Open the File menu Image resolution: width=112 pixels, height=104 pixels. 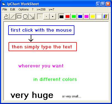5,9
